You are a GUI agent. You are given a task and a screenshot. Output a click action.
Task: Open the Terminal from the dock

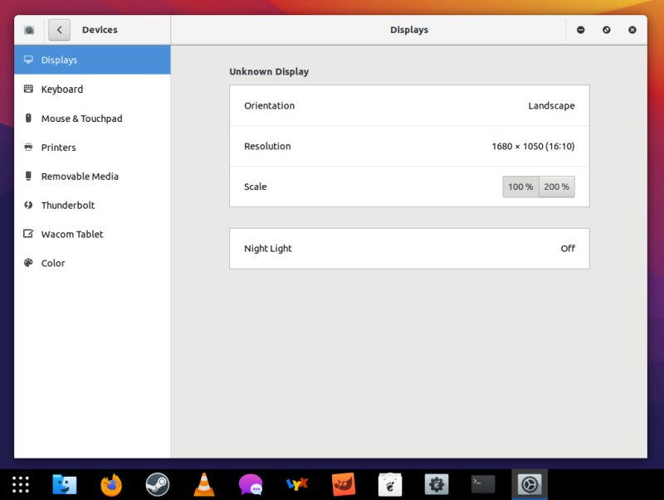tap(482, 483)
